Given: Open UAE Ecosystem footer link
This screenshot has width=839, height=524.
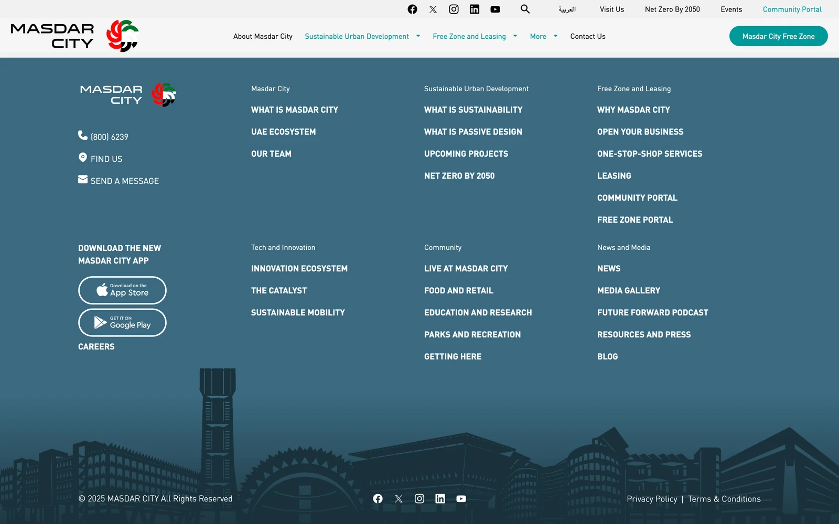Looking at the screenshot, I should point(283,132).
